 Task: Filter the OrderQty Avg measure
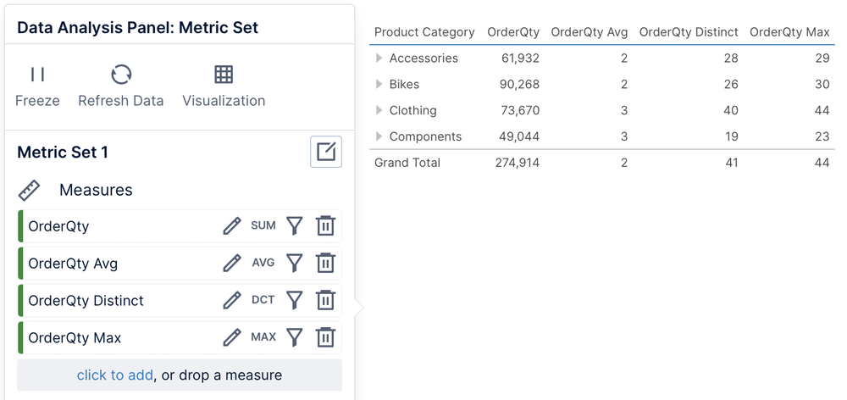294,264
